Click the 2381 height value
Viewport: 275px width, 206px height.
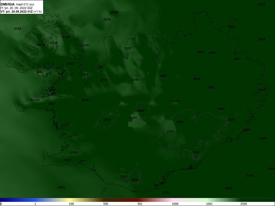pyautogui.click(x=124, y=176)
